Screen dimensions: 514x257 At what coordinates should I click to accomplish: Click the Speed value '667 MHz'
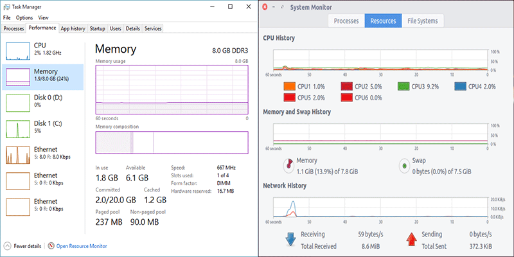coord(226,168)
